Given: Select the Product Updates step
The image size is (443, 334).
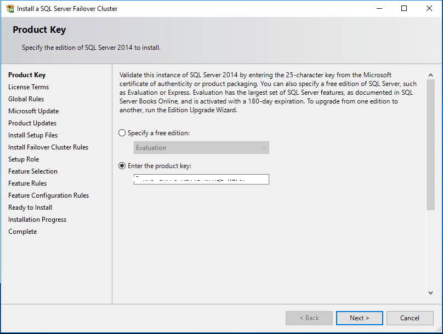Looking at the screenshot, I should click(32, 123).
